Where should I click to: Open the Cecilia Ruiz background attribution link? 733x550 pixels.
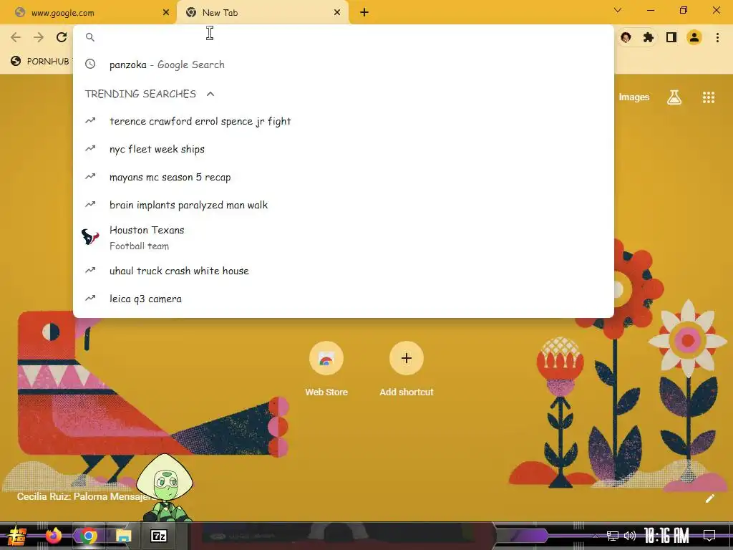86,497
